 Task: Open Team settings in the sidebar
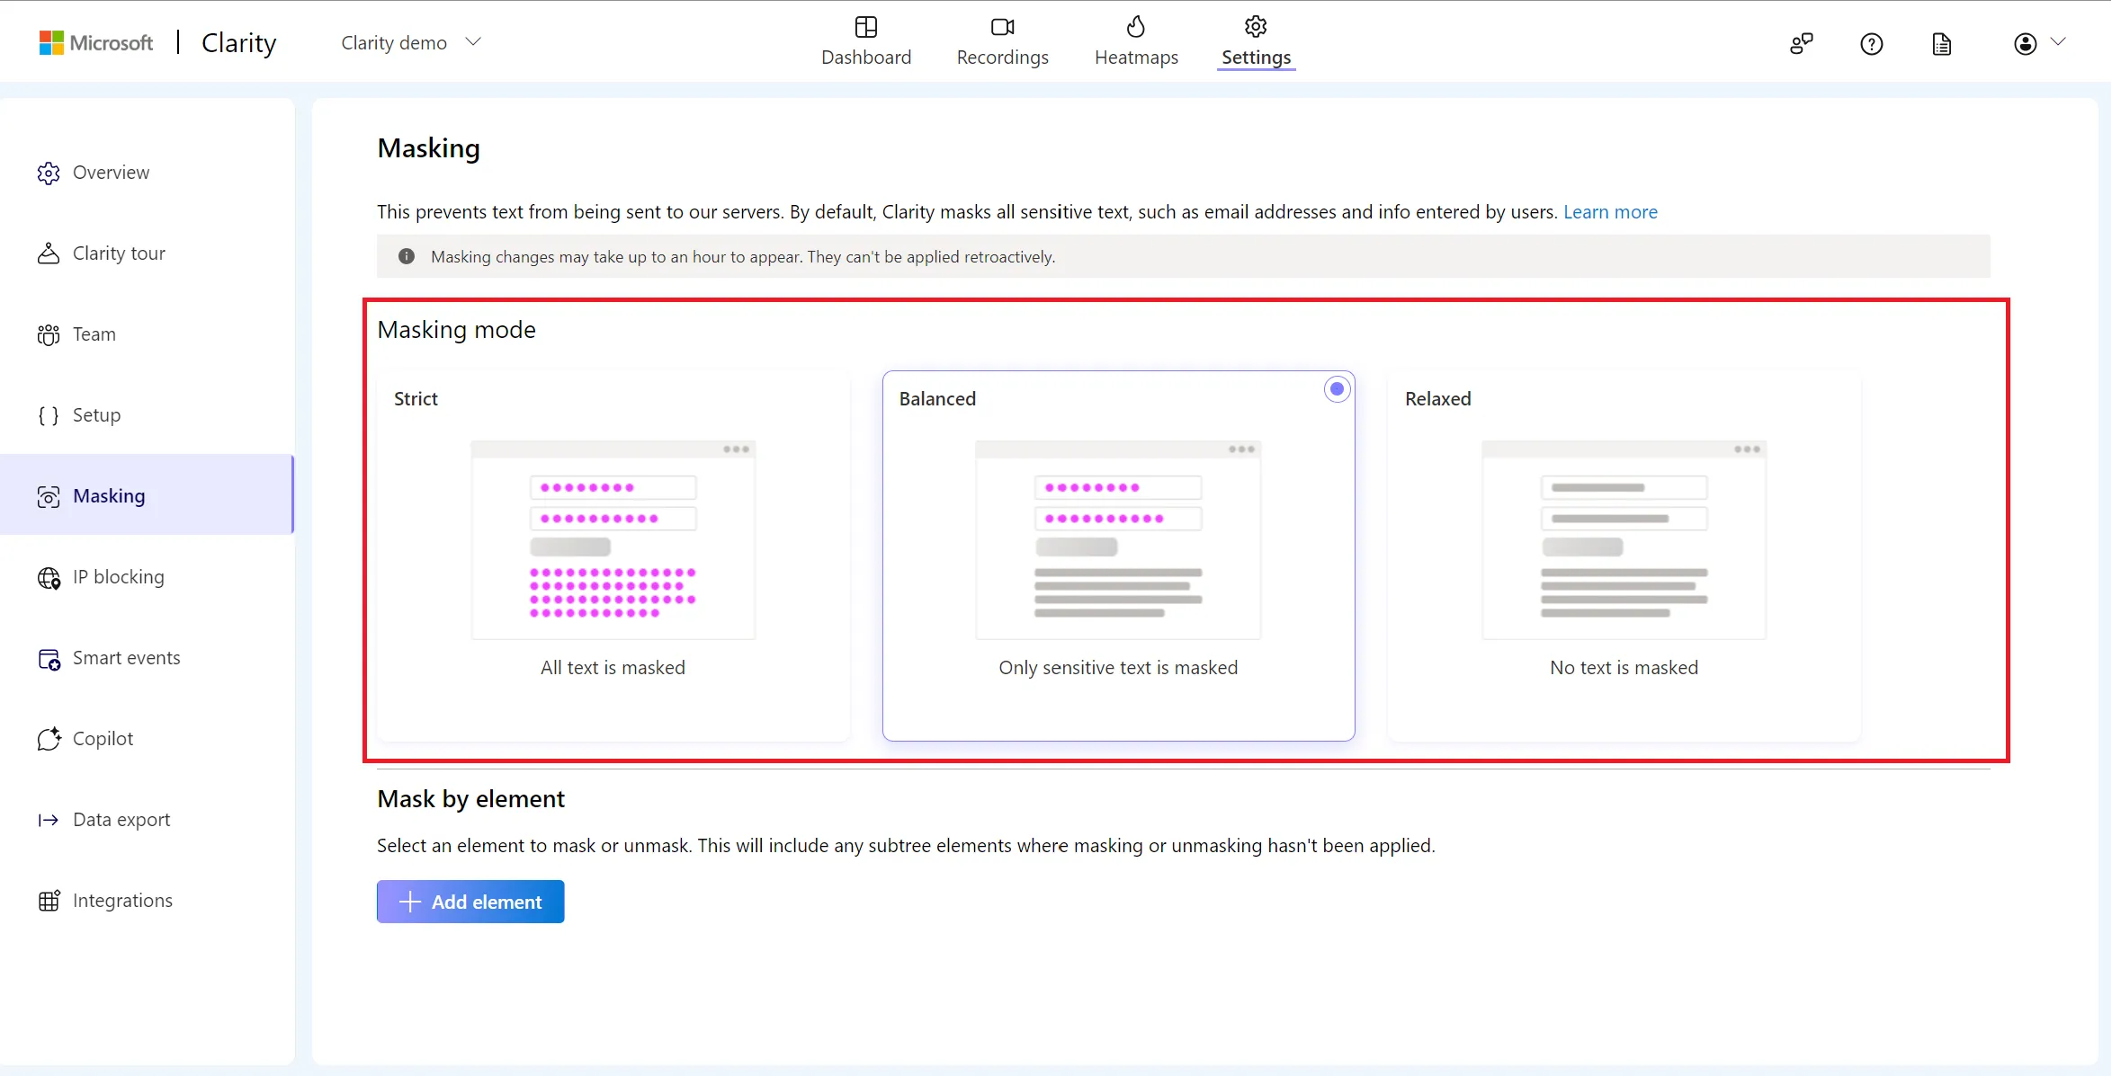(x=148, y=334)
